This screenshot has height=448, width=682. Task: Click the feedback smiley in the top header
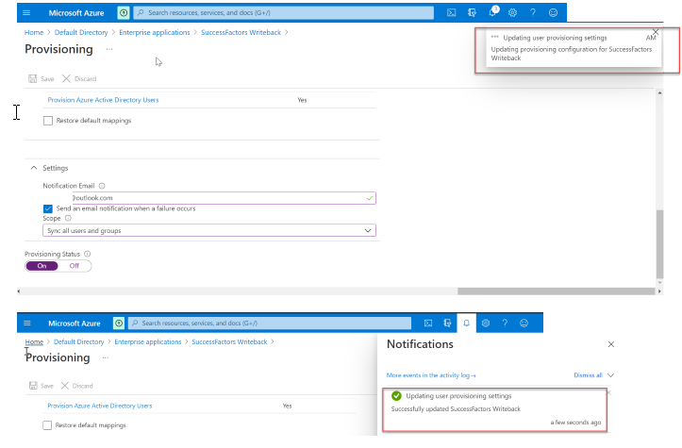point(554,12)
